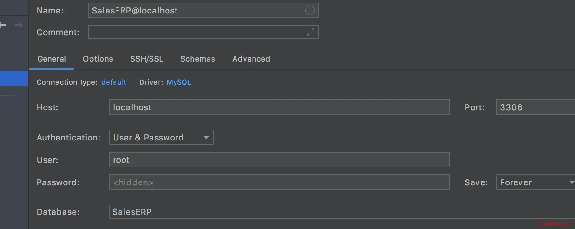Focus the Comment text field
This screenshot has height=229, width=575.
pyautogui.click(x=196, y=32)
